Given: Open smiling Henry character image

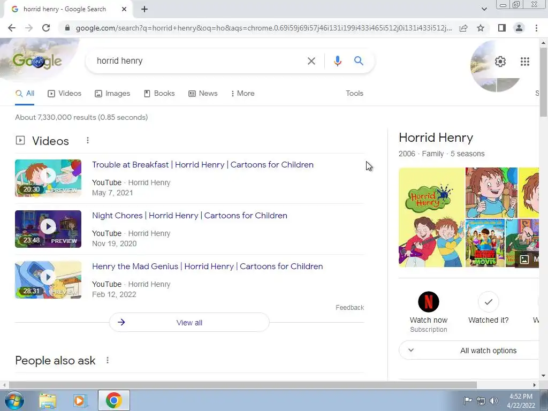Looking at the screenshot, I should [x=491, y=193].
